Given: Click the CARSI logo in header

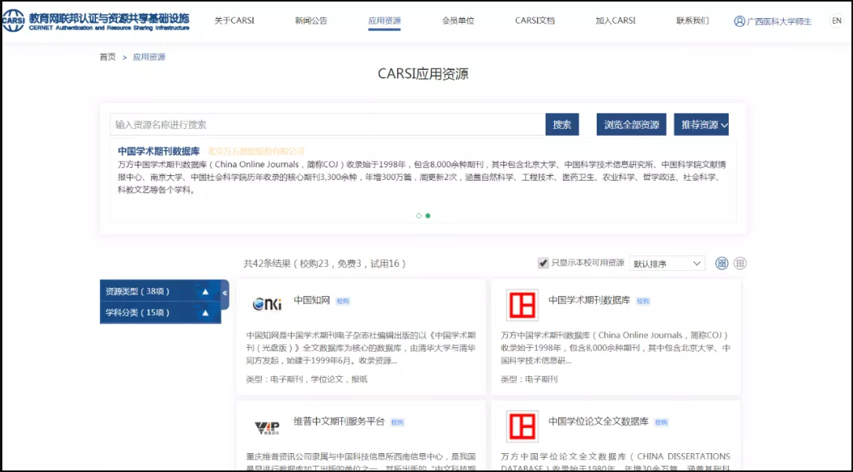Looking at the screenshot, I should pos(96,20).
